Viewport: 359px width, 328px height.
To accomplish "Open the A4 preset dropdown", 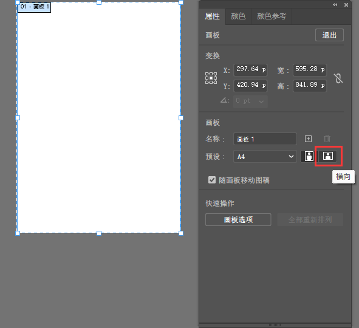I will (265, 157).
